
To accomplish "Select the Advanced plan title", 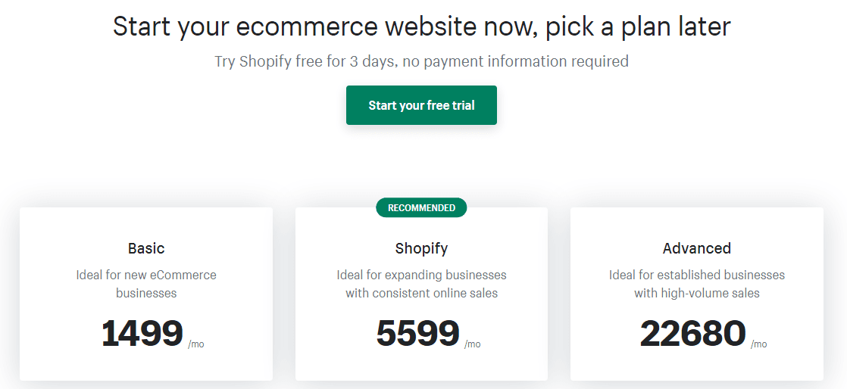I will point(696,248).
